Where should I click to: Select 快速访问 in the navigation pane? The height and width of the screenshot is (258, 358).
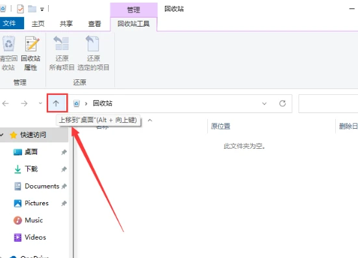[x=33, y=135]
